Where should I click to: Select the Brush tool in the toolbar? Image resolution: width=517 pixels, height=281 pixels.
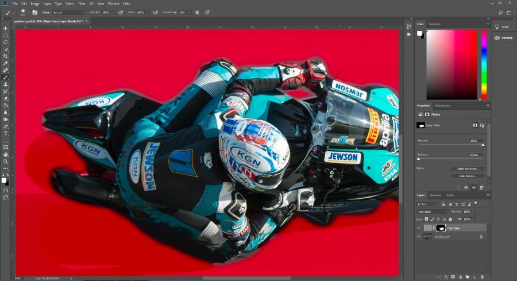pyautogui.click(x=5, y=77)
